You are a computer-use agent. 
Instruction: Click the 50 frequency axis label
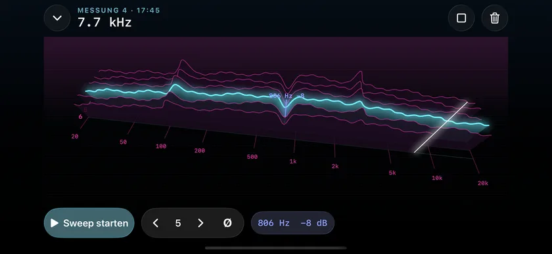coord(123,142)
